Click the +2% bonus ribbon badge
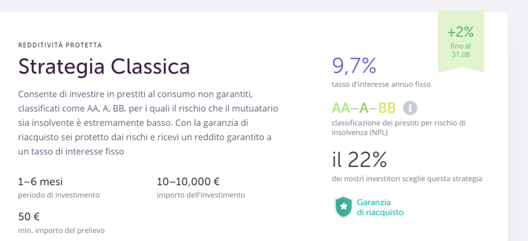 pyautogui.click(x=460, y=41)
